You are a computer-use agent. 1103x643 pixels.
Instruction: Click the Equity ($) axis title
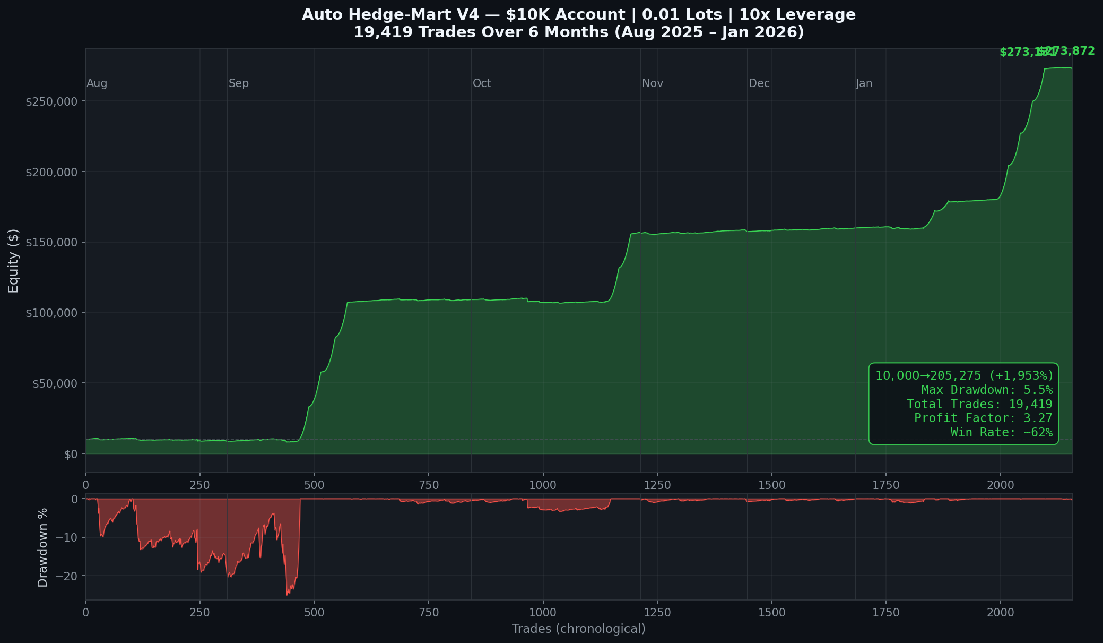14,261
